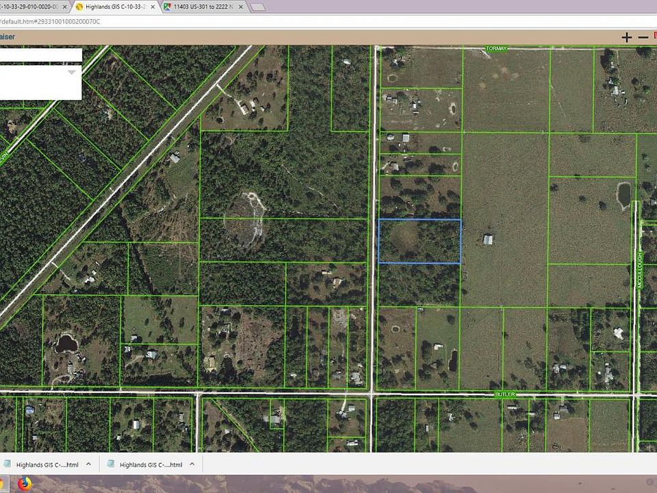657x493 pixels.
Task: Click the BUTLER road label
Action: pyautogui.click(x=505, y=394)
